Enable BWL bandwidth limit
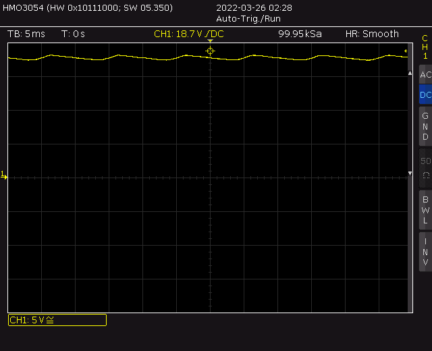The image size is (432, 351). pyautogui.click(x=425, y=210)
